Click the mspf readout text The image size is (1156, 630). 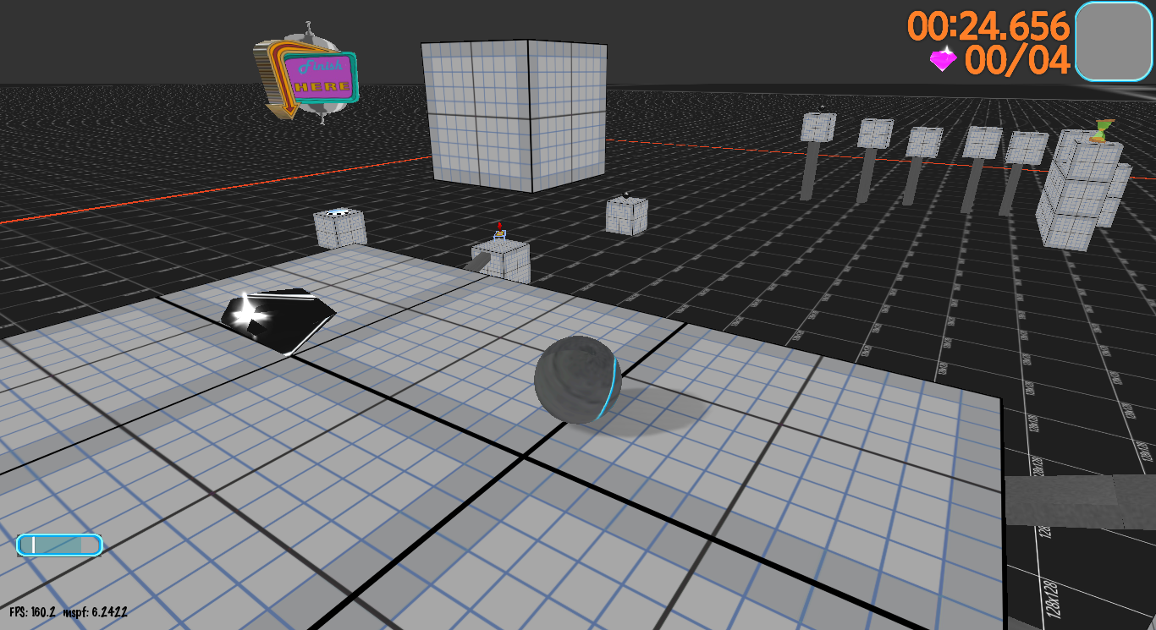(96, 611)
